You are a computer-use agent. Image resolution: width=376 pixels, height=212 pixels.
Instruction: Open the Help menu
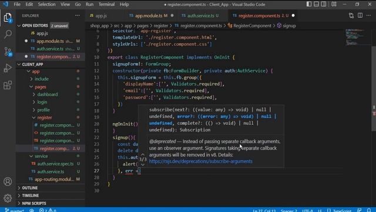[x=124, y=4]
